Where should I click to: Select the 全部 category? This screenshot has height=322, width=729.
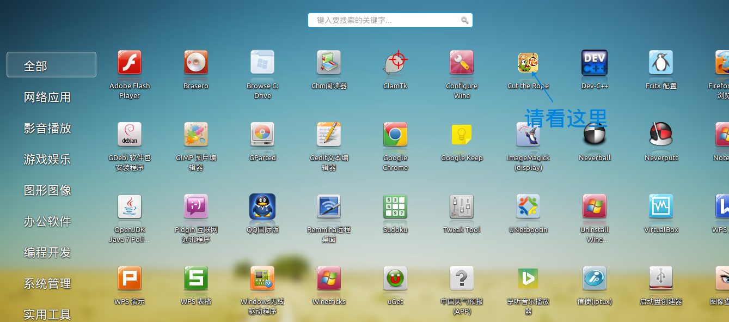tap(52, 65)
